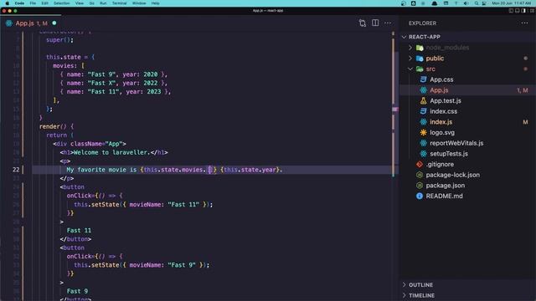Image resolution: width=536 pixels, height=301 pixels.
Task: Switch to the App.js editor tab
Action: [x=31, y=23]
